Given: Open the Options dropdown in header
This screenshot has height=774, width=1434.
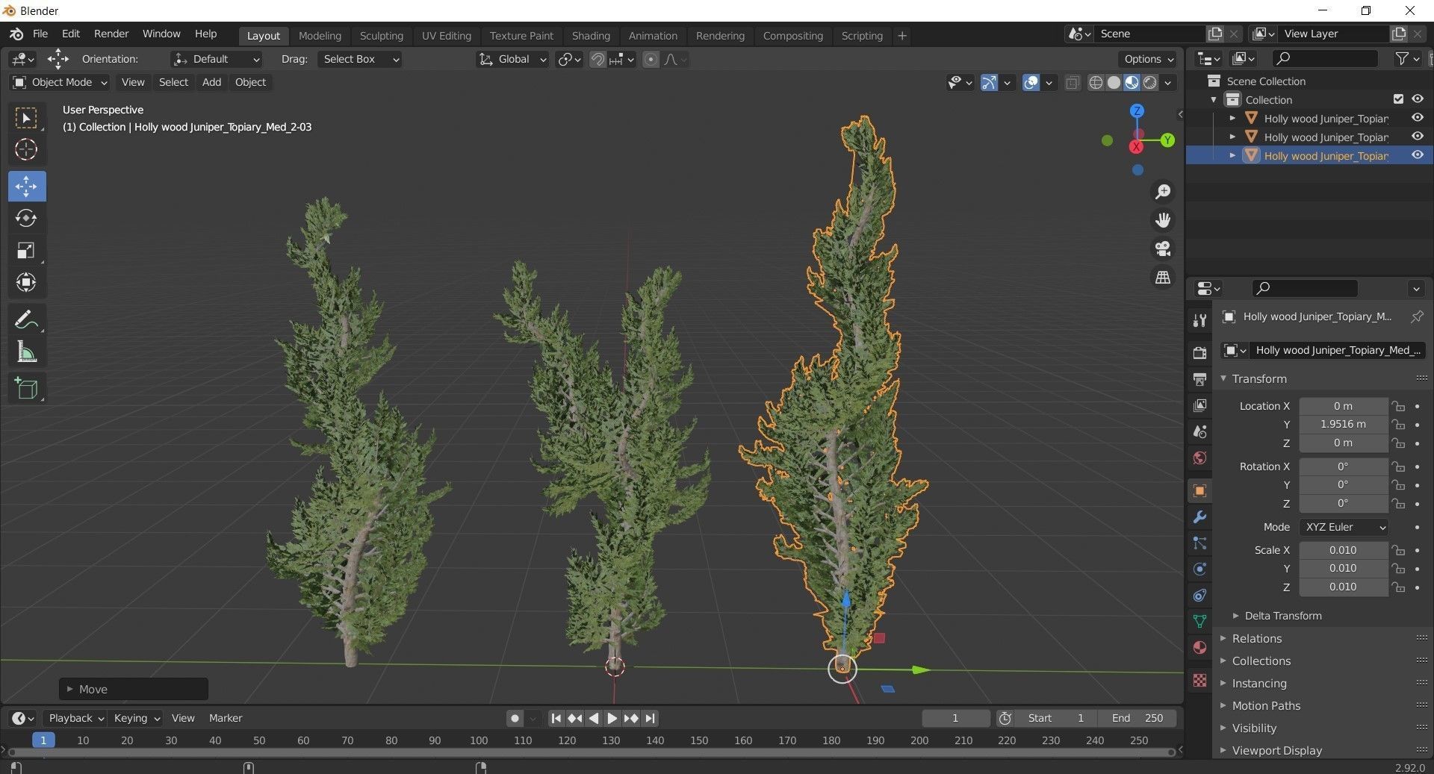Looking at the screenshot, I should click(1149, 59).
